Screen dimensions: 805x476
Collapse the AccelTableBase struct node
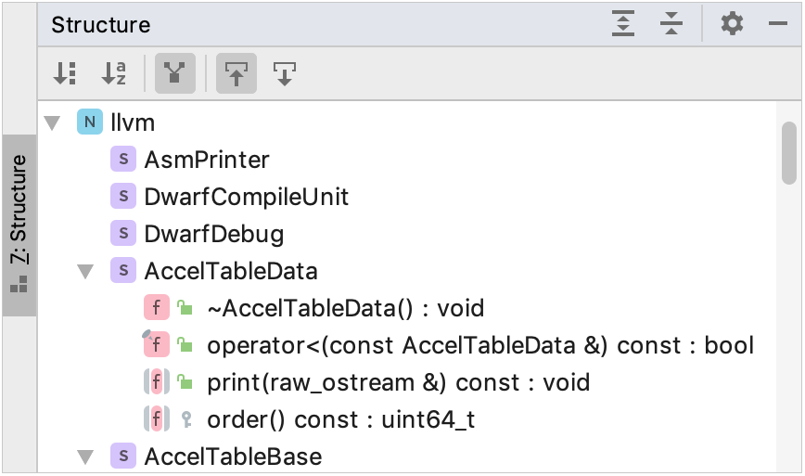coord(86,457)
